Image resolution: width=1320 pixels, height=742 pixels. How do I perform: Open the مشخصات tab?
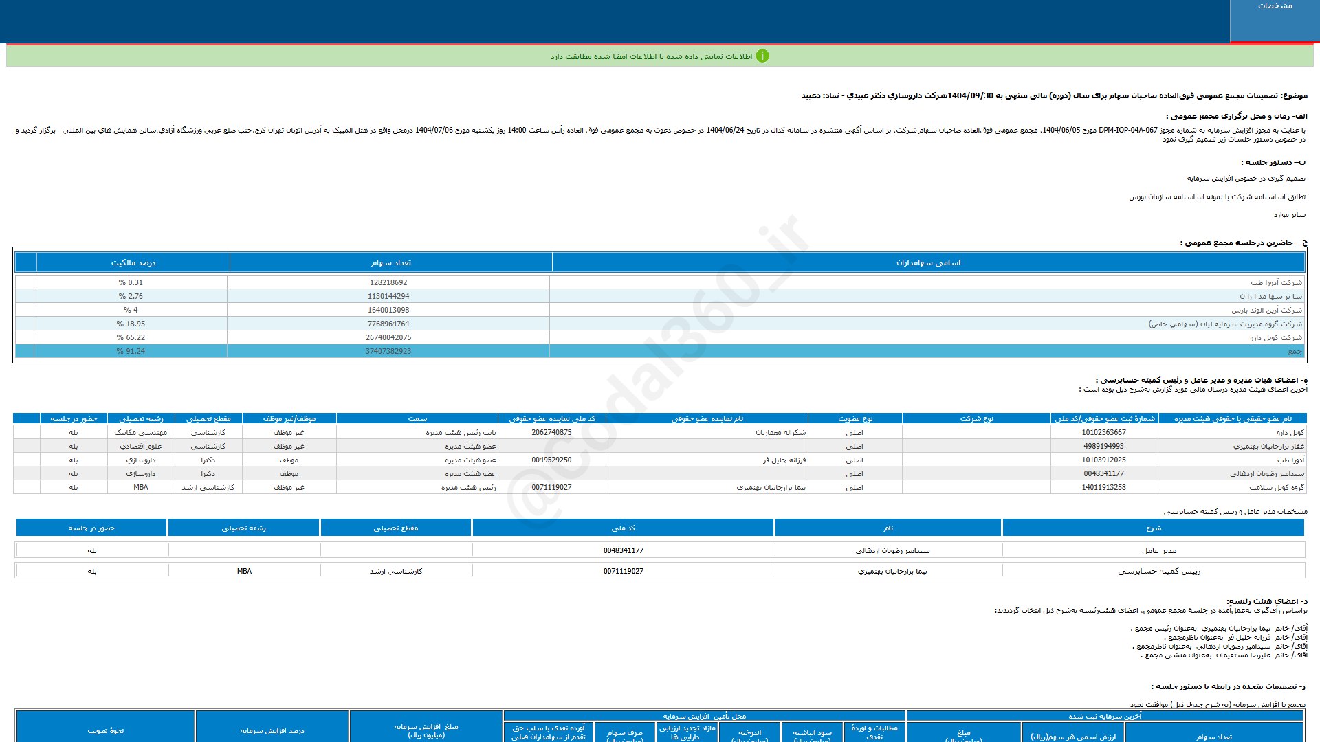click(x=1274, y=6)
